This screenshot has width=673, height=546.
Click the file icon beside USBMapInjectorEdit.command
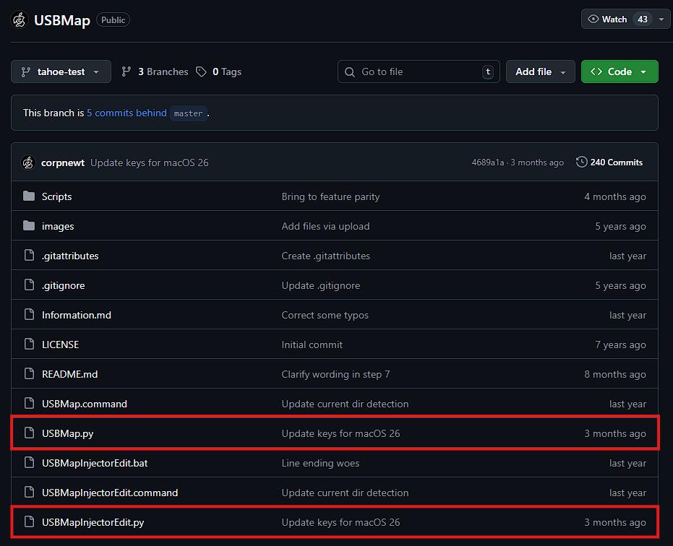29,492
